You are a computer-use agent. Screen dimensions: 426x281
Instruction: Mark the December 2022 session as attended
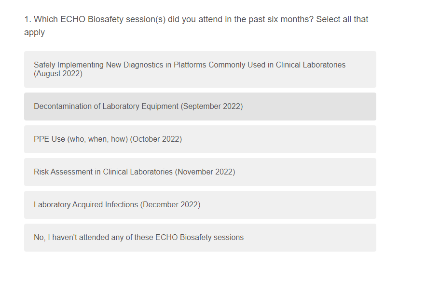coord(200,205)
